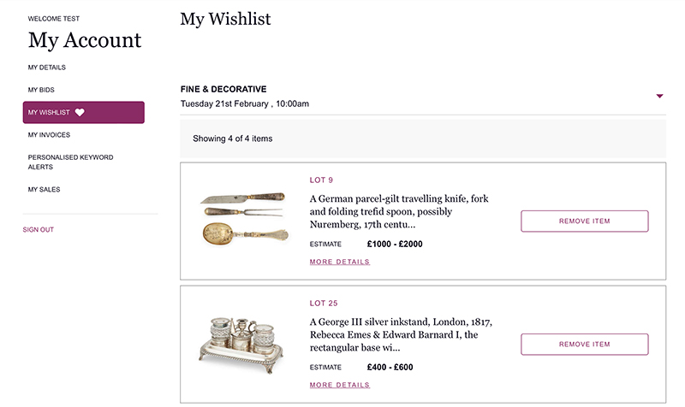This screenshot has height=407, width=685.
Task: Navigate to My Sales
Action: tap(44, 189)
